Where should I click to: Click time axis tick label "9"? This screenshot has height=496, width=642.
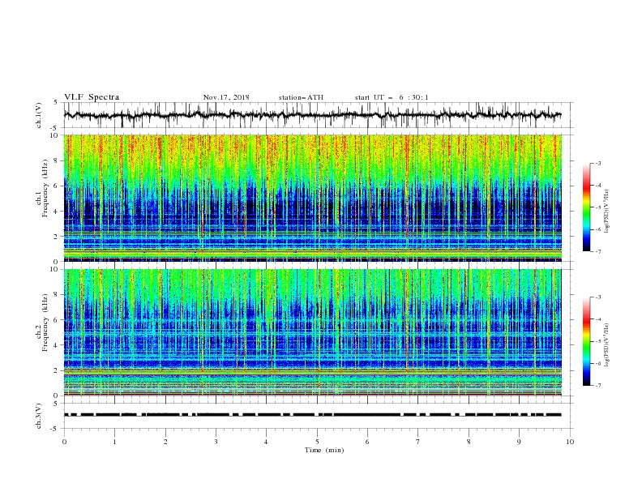click(519, 442)
